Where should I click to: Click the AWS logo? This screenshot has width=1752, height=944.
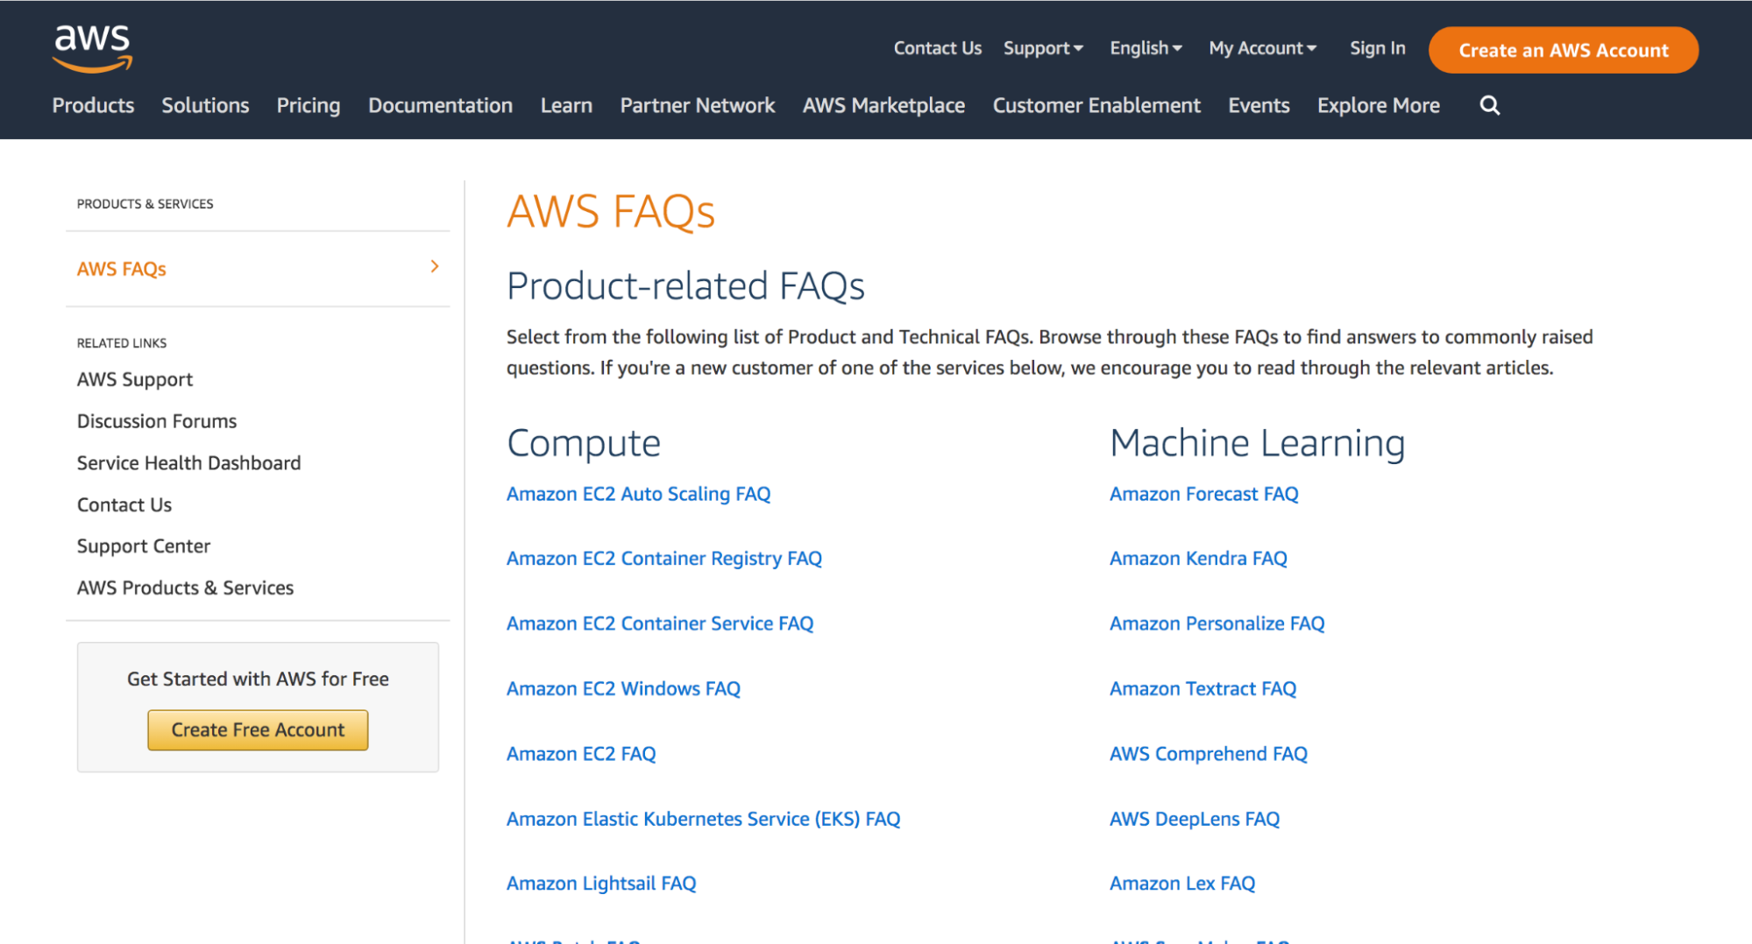[89, 47]
